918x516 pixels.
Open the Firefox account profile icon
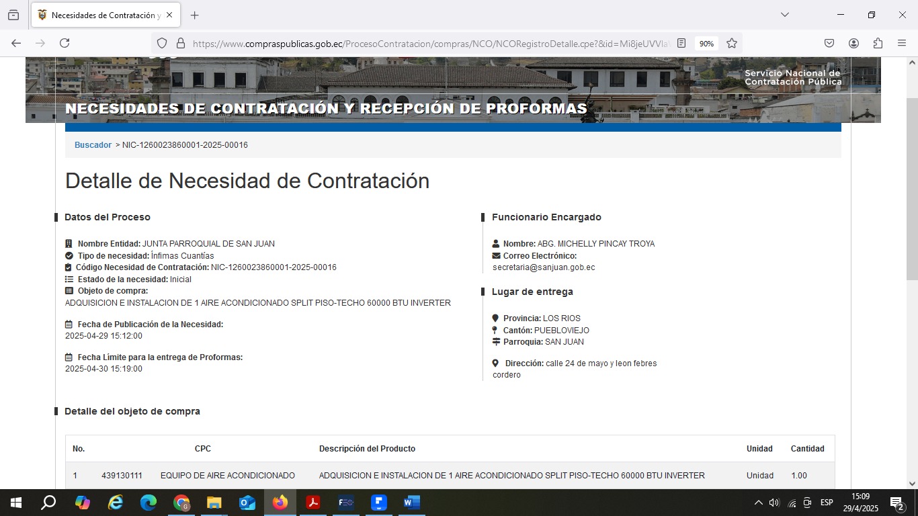point(853,43)
